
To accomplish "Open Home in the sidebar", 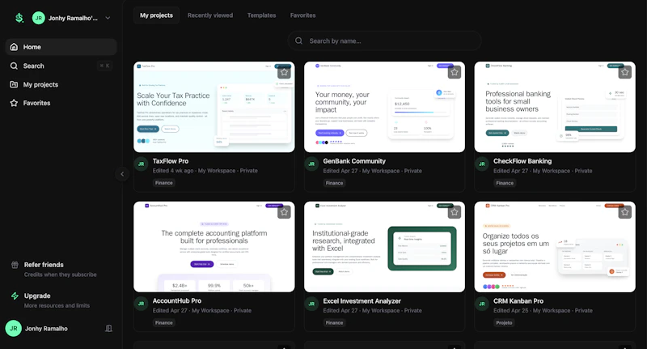I will (x=61, y=47).
